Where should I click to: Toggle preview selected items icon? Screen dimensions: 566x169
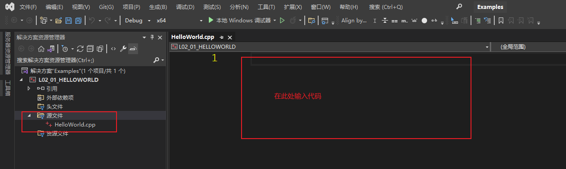click(133, 49)
